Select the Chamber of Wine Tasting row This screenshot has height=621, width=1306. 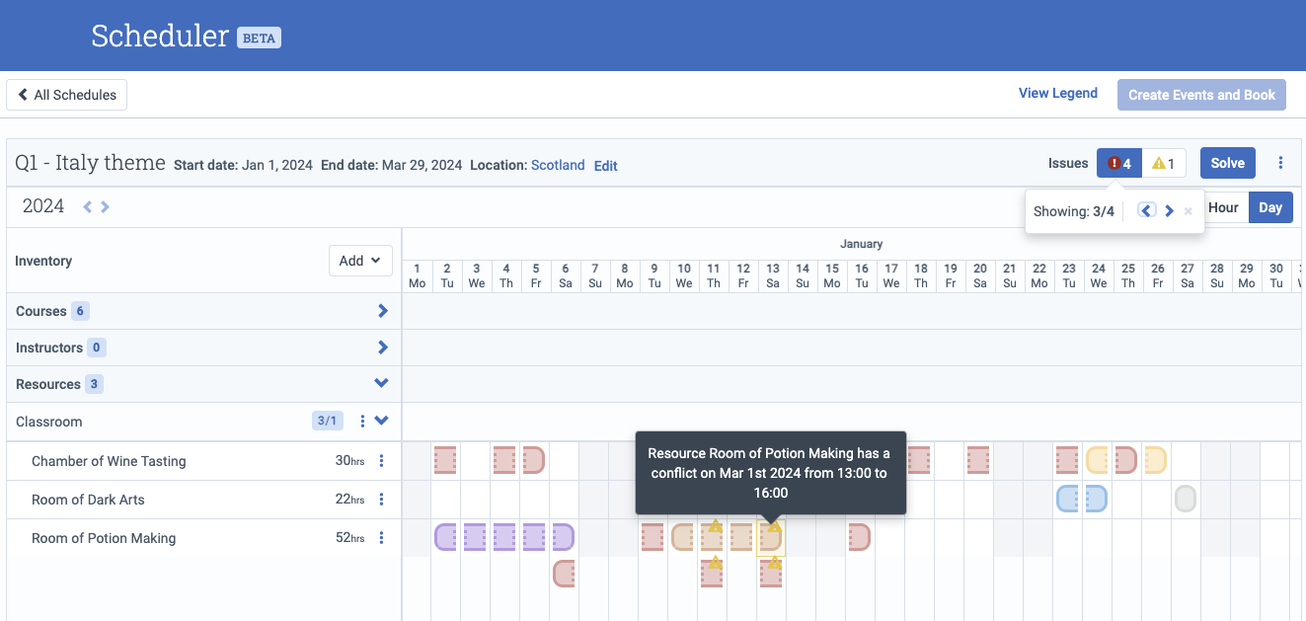click(204, 461)
